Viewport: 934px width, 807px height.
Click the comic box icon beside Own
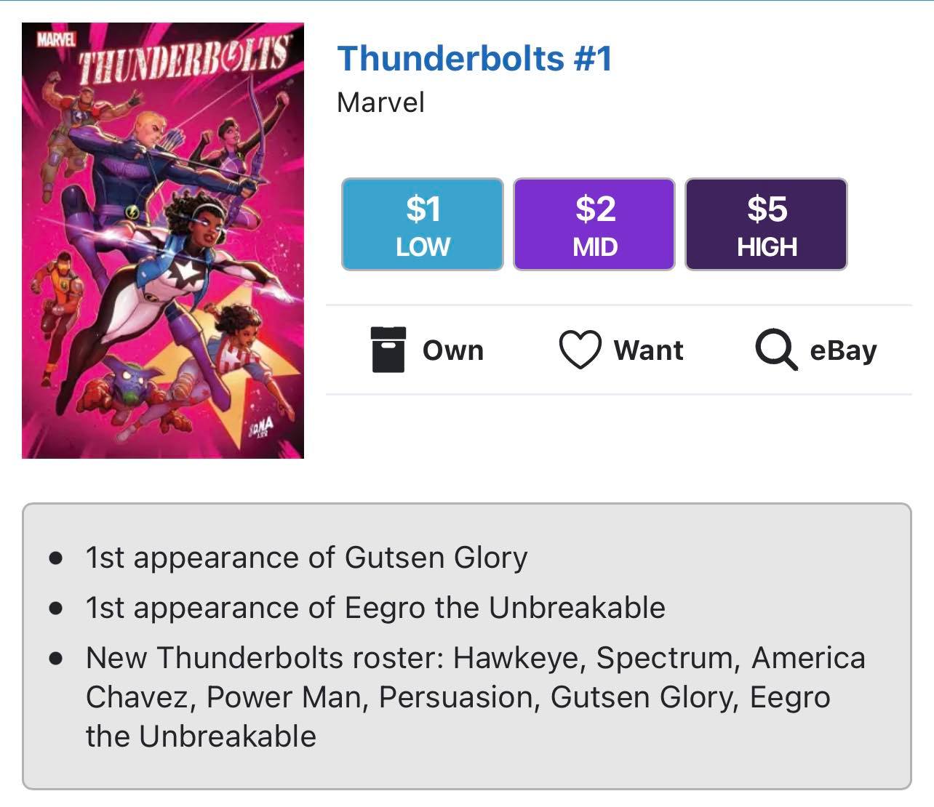pyautogui.click(x=389, y=350)
